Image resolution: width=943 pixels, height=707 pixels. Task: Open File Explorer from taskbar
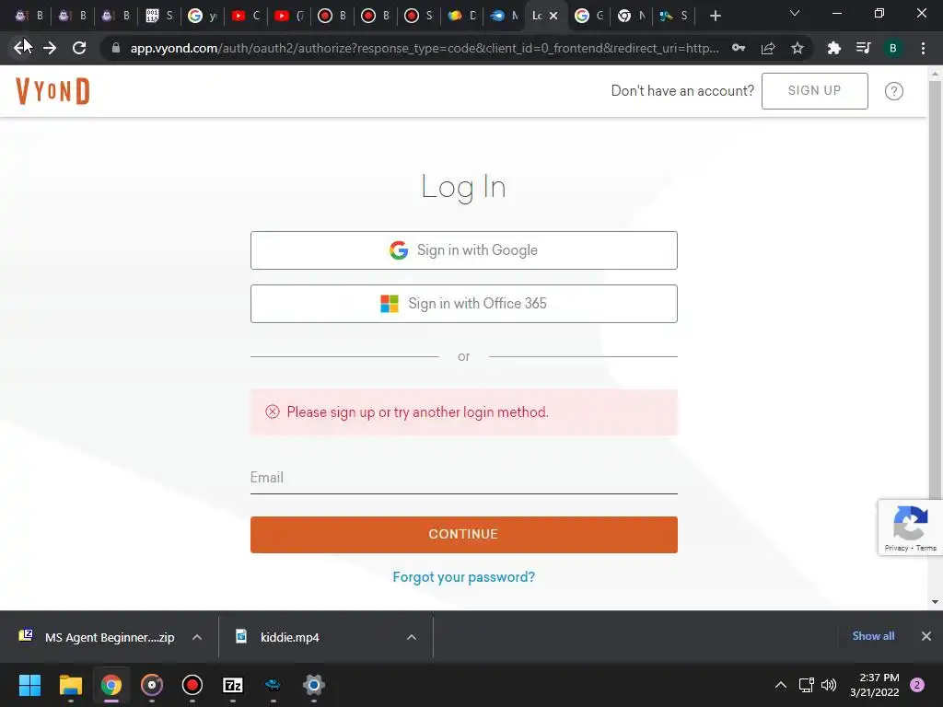coord(70,685)
